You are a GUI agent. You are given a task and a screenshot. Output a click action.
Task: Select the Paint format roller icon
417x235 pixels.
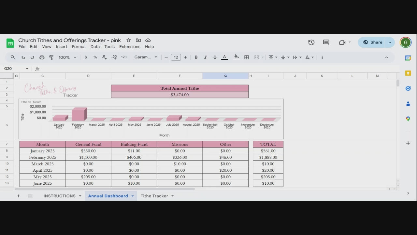[51, 57]
